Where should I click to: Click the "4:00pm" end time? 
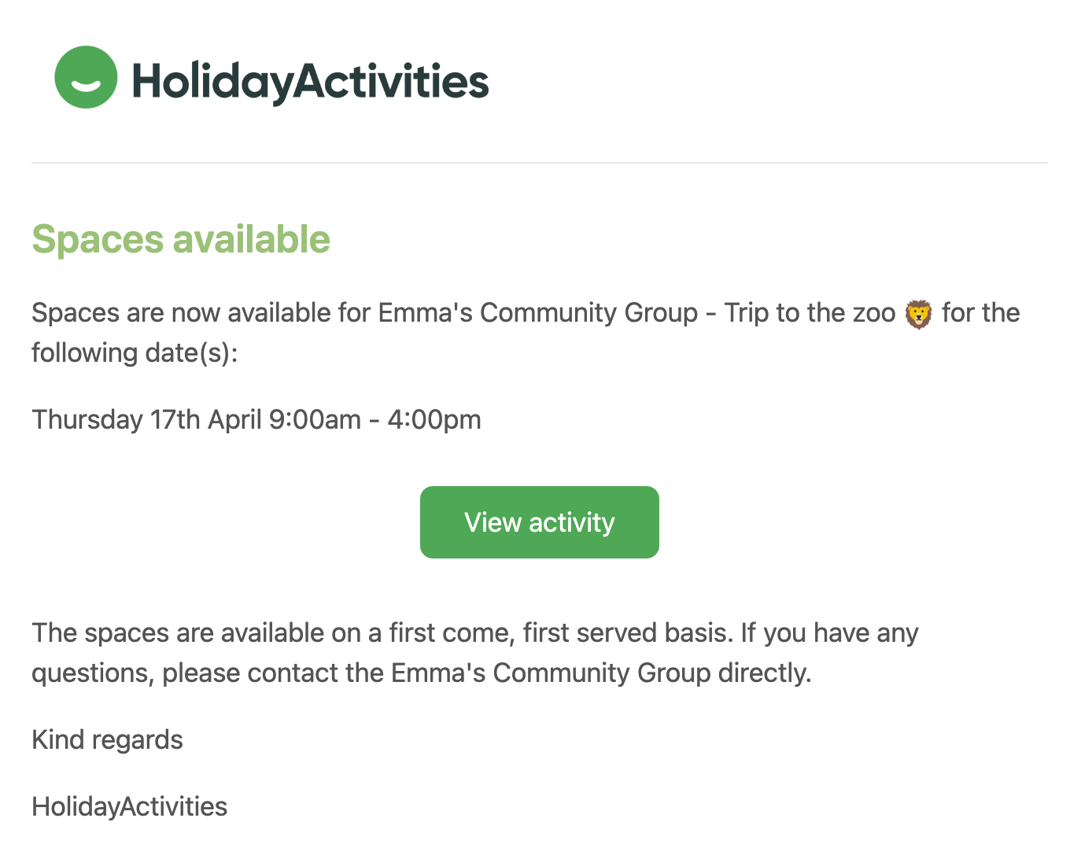point(434,420)
